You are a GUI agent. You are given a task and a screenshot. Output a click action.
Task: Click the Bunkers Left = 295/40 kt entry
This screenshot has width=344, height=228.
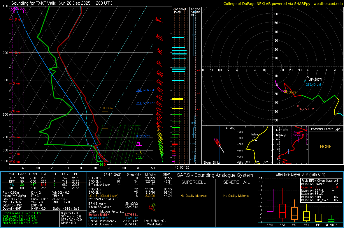[113, 218]
